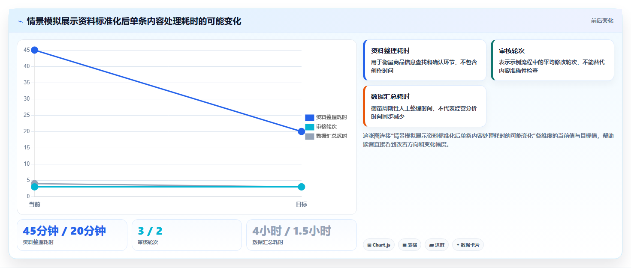This screenshot has width=631, height=268.
Task: Toggle 审核轮次 legend cyan swatch
Action: [310, 127]
